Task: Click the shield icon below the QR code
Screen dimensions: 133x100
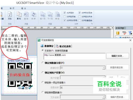Action: point(30,88)
